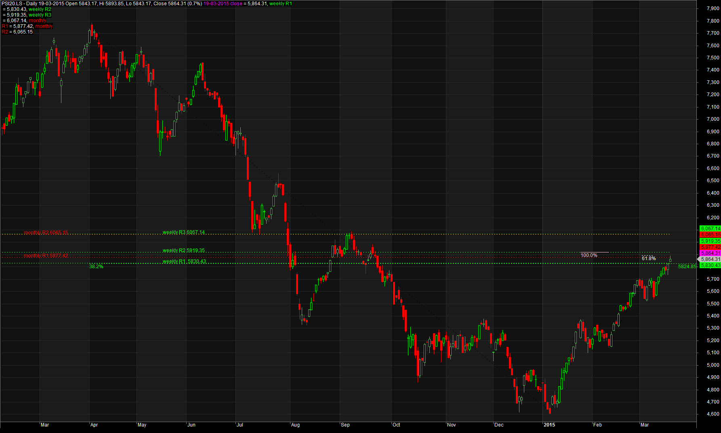Click the 6,200 price axis label
Image resolution: width=721 pixels, height=433 pixels.
[713, 218]
